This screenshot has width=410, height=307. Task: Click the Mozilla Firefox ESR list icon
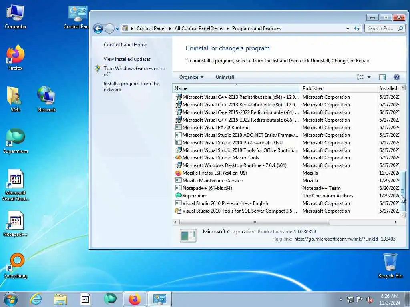pos(178,173)
